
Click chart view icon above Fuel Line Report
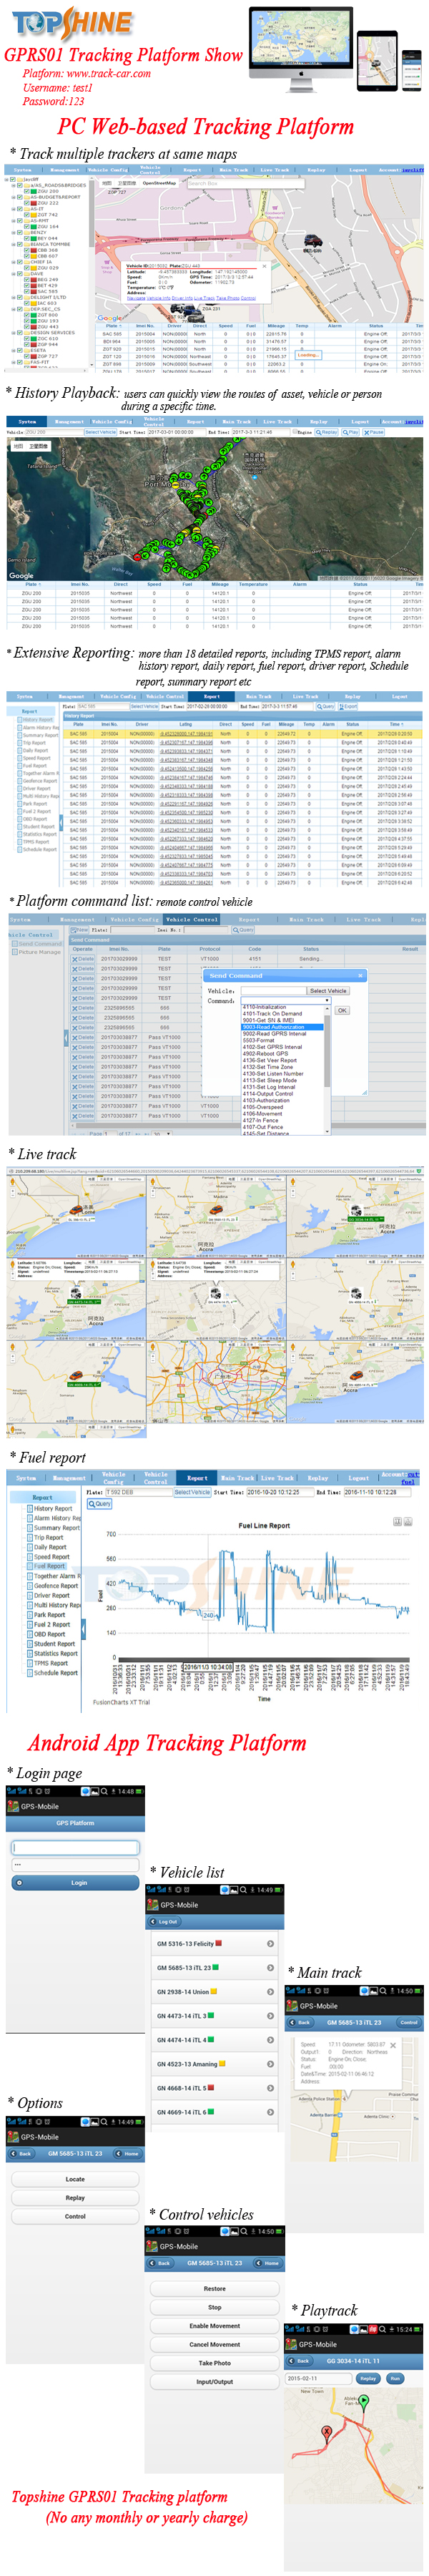point(397,1521)
